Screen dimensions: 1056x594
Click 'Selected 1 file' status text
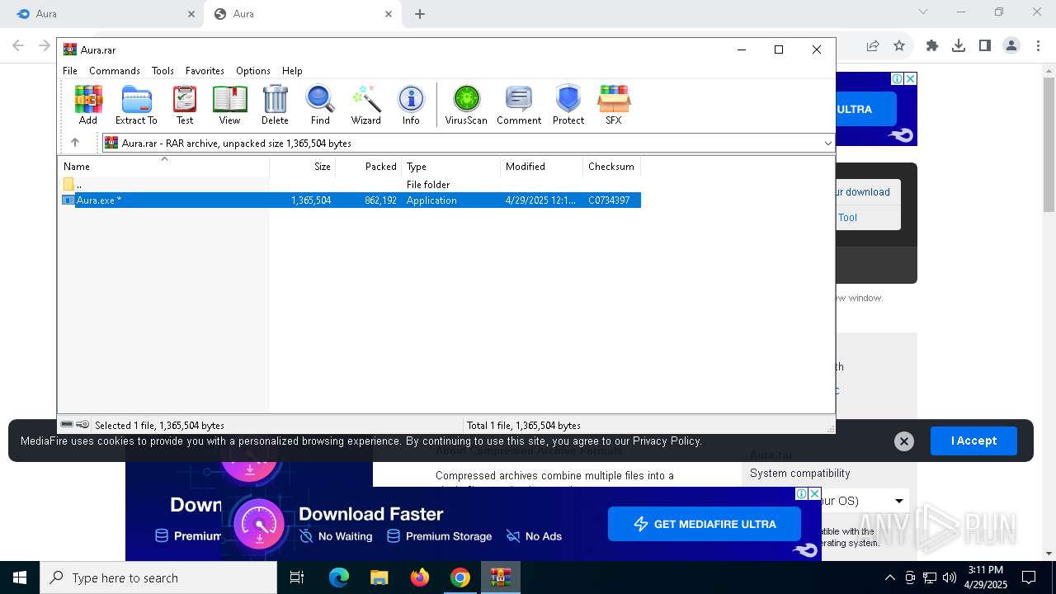coord(159,426)
